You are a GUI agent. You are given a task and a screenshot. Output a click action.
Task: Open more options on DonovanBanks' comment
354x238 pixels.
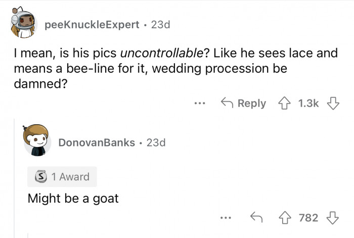(x=226, y=218)
